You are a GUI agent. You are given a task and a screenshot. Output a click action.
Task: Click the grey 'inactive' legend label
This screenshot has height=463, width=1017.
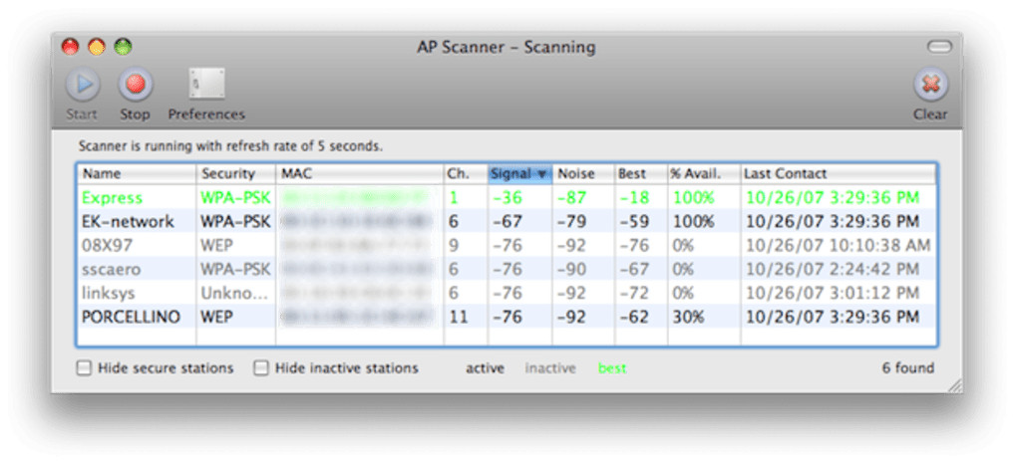(550, 368)
